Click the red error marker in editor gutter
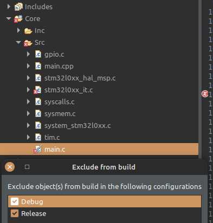 pos(205,94)
